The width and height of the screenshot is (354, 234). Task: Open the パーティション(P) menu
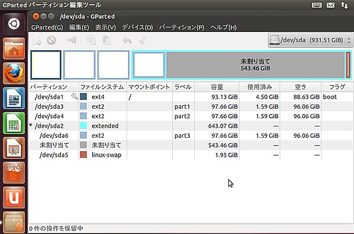click(182, 27)
